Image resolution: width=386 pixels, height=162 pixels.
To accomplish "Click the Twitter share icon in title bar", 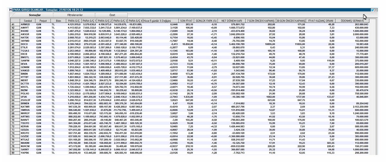I will (x=372, y=10).
